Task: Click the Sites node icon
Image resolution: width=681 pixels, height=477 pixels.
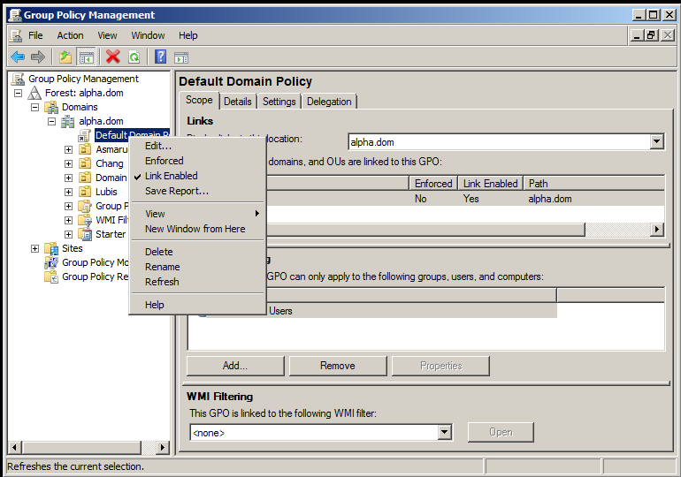Action: tap(51, 248)
